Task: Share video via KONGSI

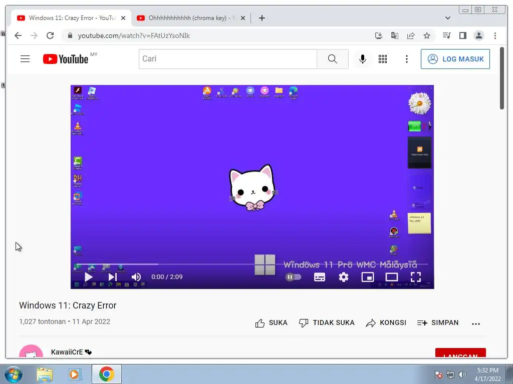Action: (386, 323)
